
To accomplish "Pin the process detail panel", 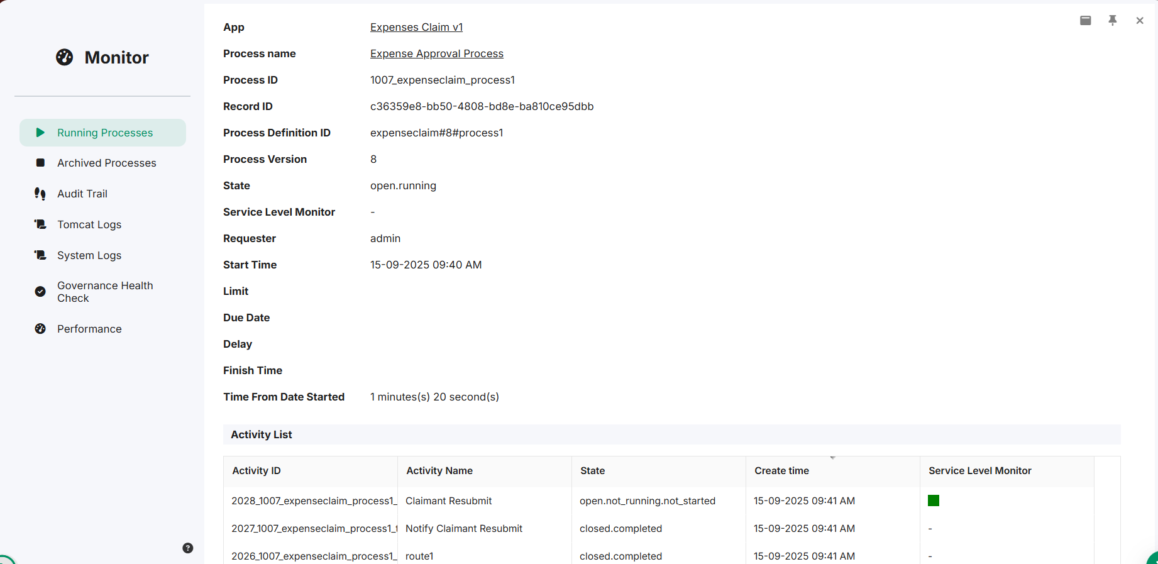I will (1113, 21).
